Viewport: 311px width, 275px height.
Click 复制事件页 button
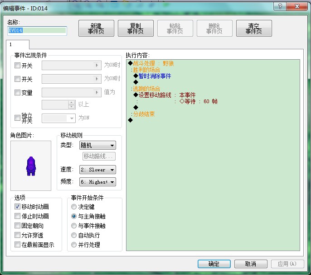(x=136, y=28)
